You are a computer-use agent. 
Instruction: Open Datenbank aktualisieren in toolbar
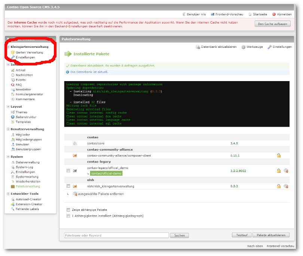[x=216, y=47]
